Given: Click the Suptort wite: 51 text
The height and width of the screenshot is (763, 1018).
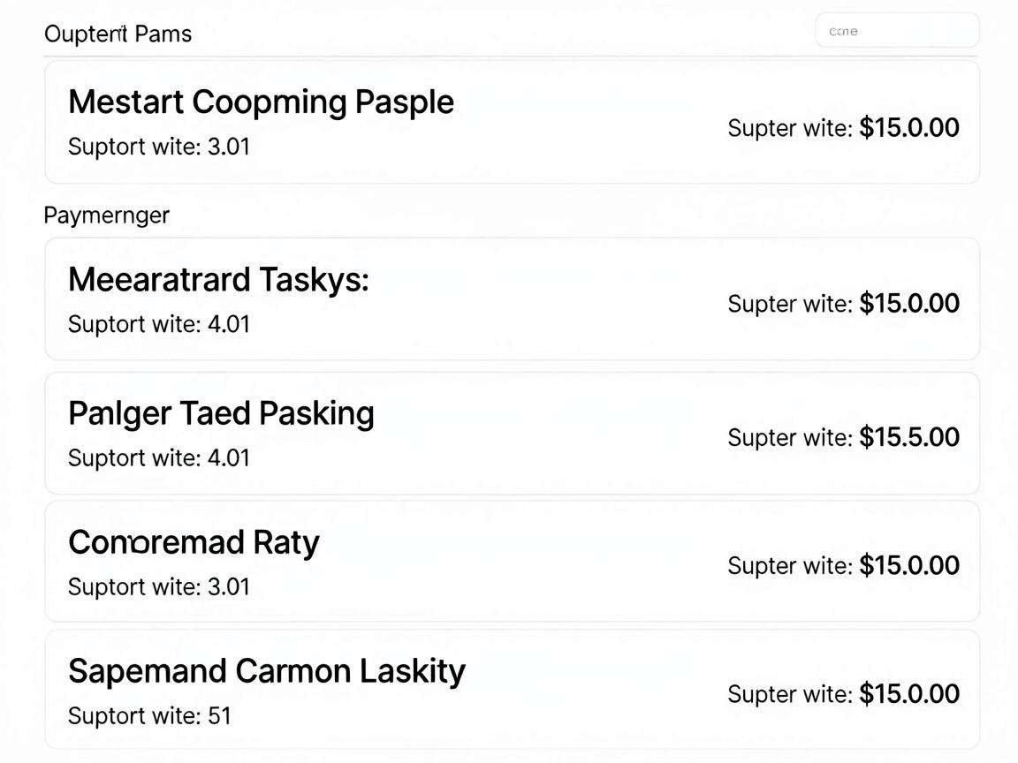Looking at the screenshot, I should [149, 715].
